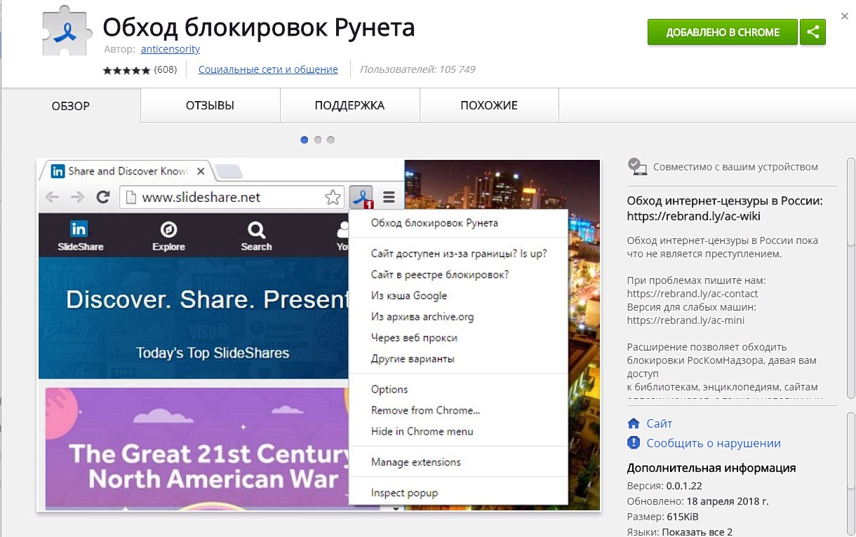
Task: Select the third carousel dot
Action: pos(330,140)
